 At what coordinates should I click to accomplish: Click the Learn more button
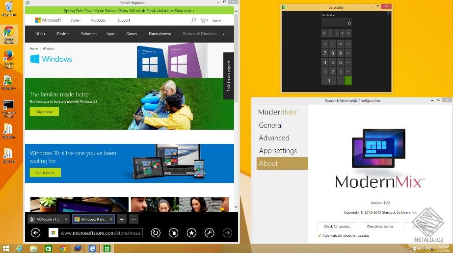click(45, 173)
